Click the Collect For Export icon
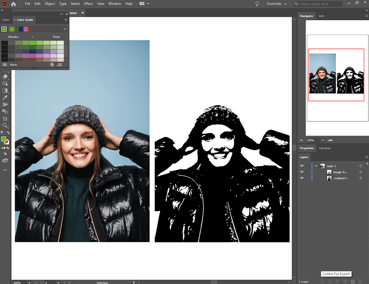This screenshot has width=369, height=284. (322, 281)
